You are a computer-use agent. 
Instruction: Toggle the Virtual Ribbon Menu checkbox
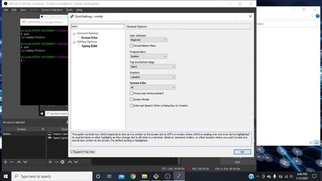131,46
